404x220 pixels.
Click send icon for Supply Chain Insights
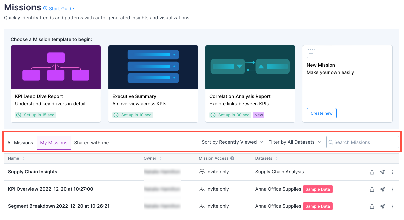click(382, 172)
